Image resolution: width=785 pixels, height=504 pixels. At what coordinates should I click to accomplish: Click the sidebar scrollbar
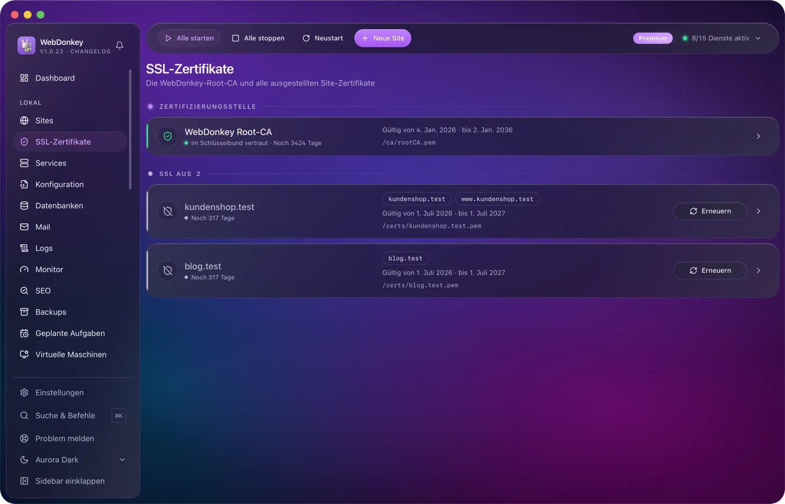pos(130,129)
